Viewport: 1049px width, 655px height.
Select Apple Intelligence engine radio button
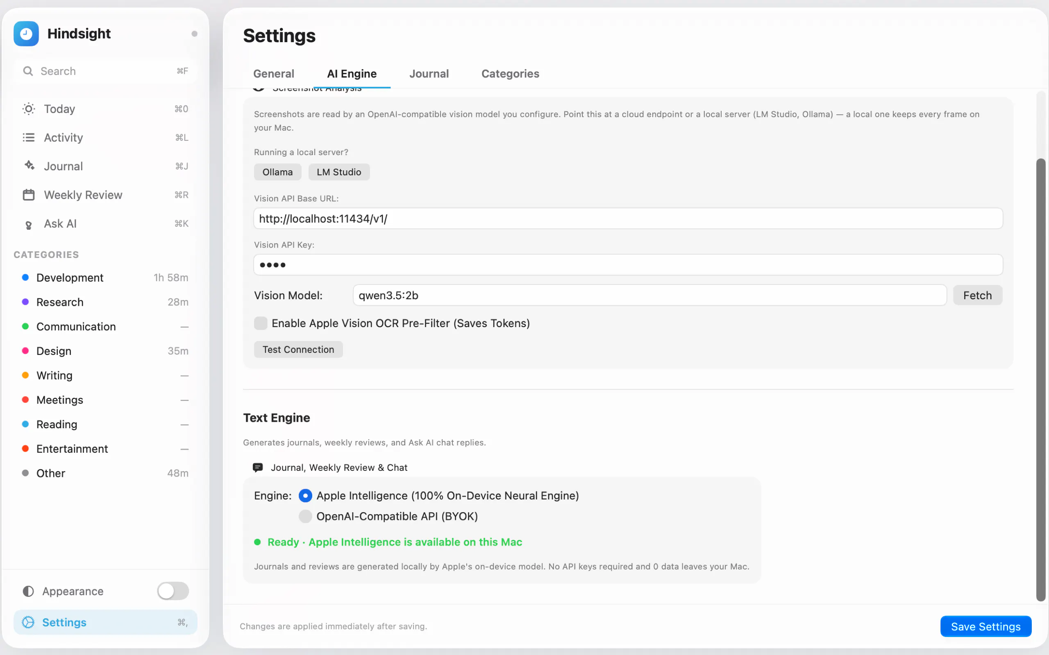click(x=305, y=496)
